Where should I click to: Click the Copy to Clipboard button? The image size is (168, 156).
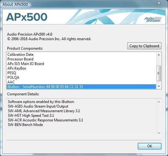tap(144, 46)
